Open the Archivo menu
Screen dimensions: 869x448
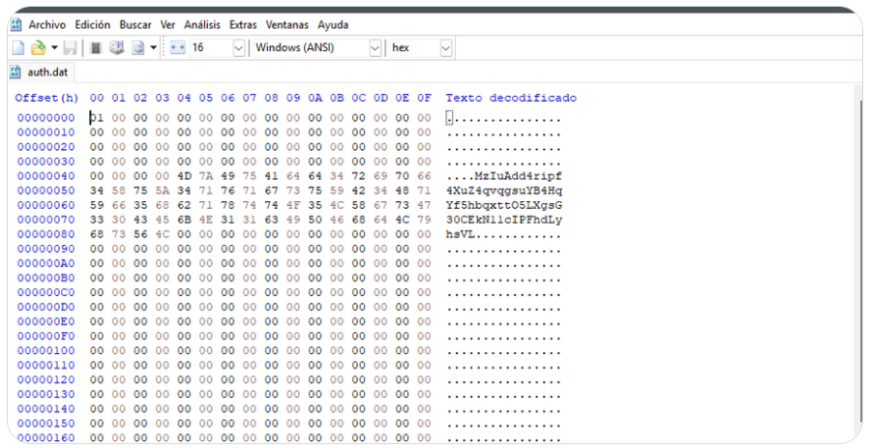47,24
